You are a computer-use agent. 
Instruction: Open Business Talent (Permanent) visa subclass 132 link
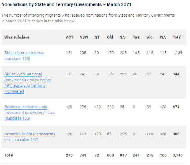coord(29,137)
